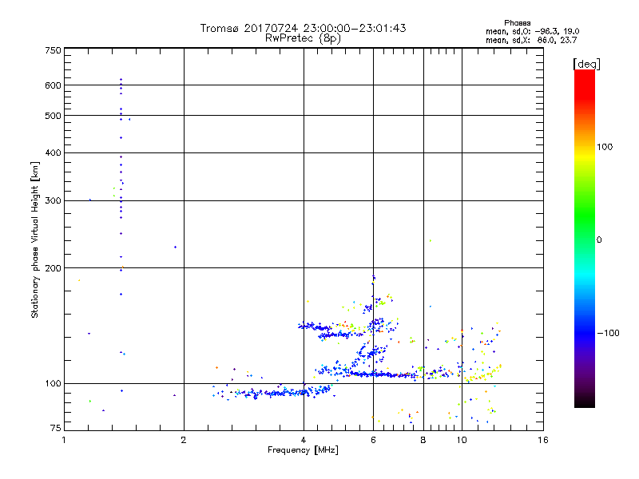Click the '[deg]' colorbar unit label

point(587,64)
